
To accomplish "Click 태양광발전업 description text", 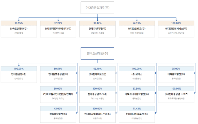I will pyautogui.click(x=137, y=118).
